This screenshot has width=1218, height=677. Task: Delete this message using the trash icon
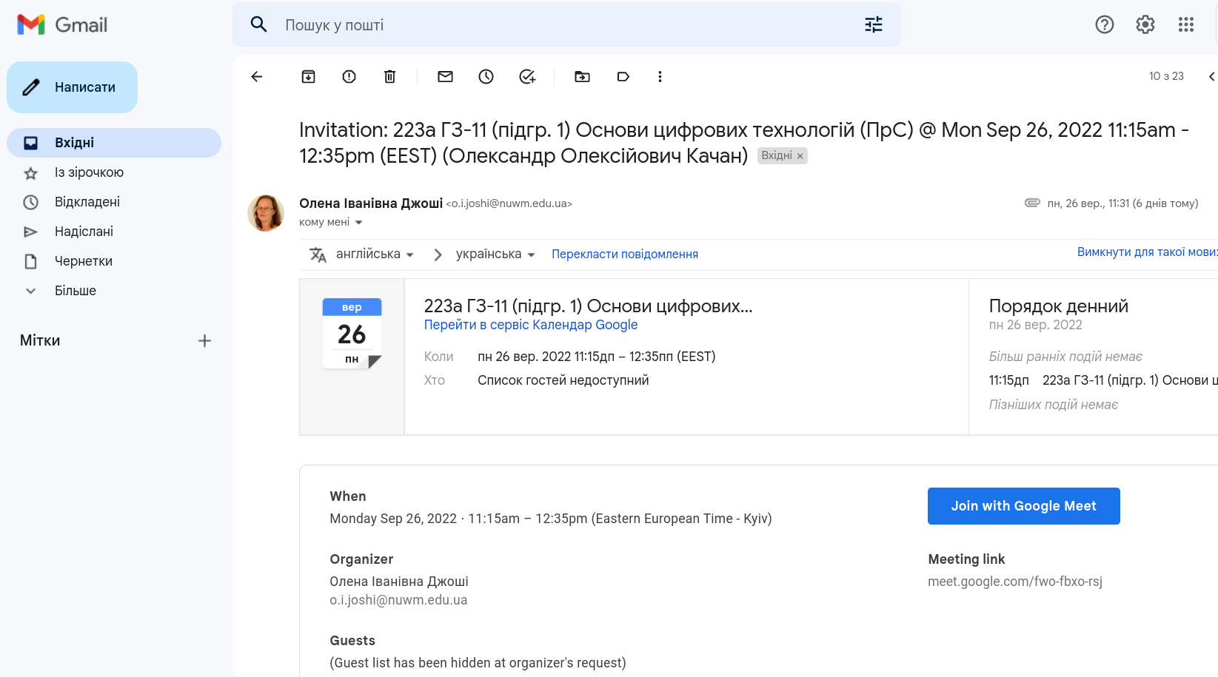point(389,76)
